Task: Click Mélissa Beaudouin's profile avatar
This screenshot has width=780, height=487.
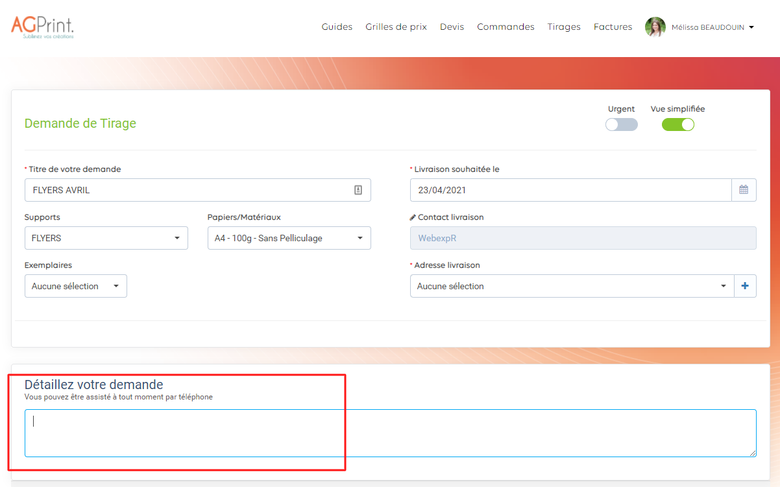Action: [655, 27]
